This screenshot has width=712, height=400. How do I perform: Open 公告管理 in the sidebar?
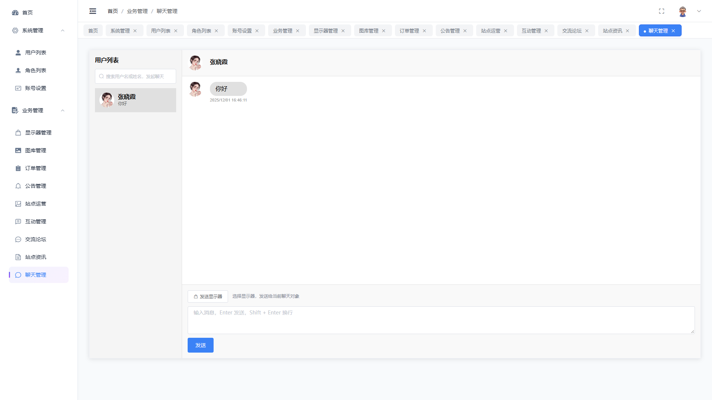click(39, 186)
